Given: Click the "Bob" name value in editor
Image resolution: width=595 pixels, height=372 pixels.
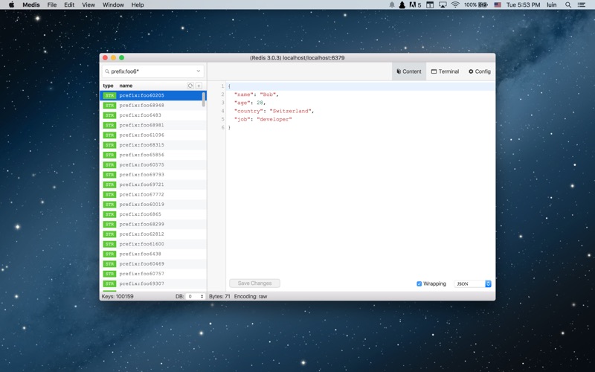Looking at the screenshot, I should 268,94.
